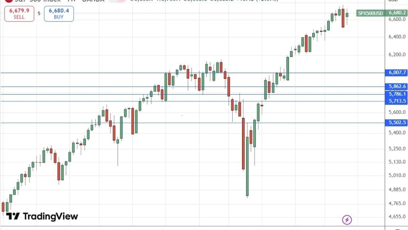Click the TradingView logo

tap(42, 217)
